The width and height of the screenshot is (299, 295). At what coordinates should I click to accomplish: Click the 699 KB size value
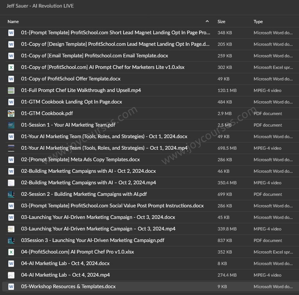tap(225, 194)
